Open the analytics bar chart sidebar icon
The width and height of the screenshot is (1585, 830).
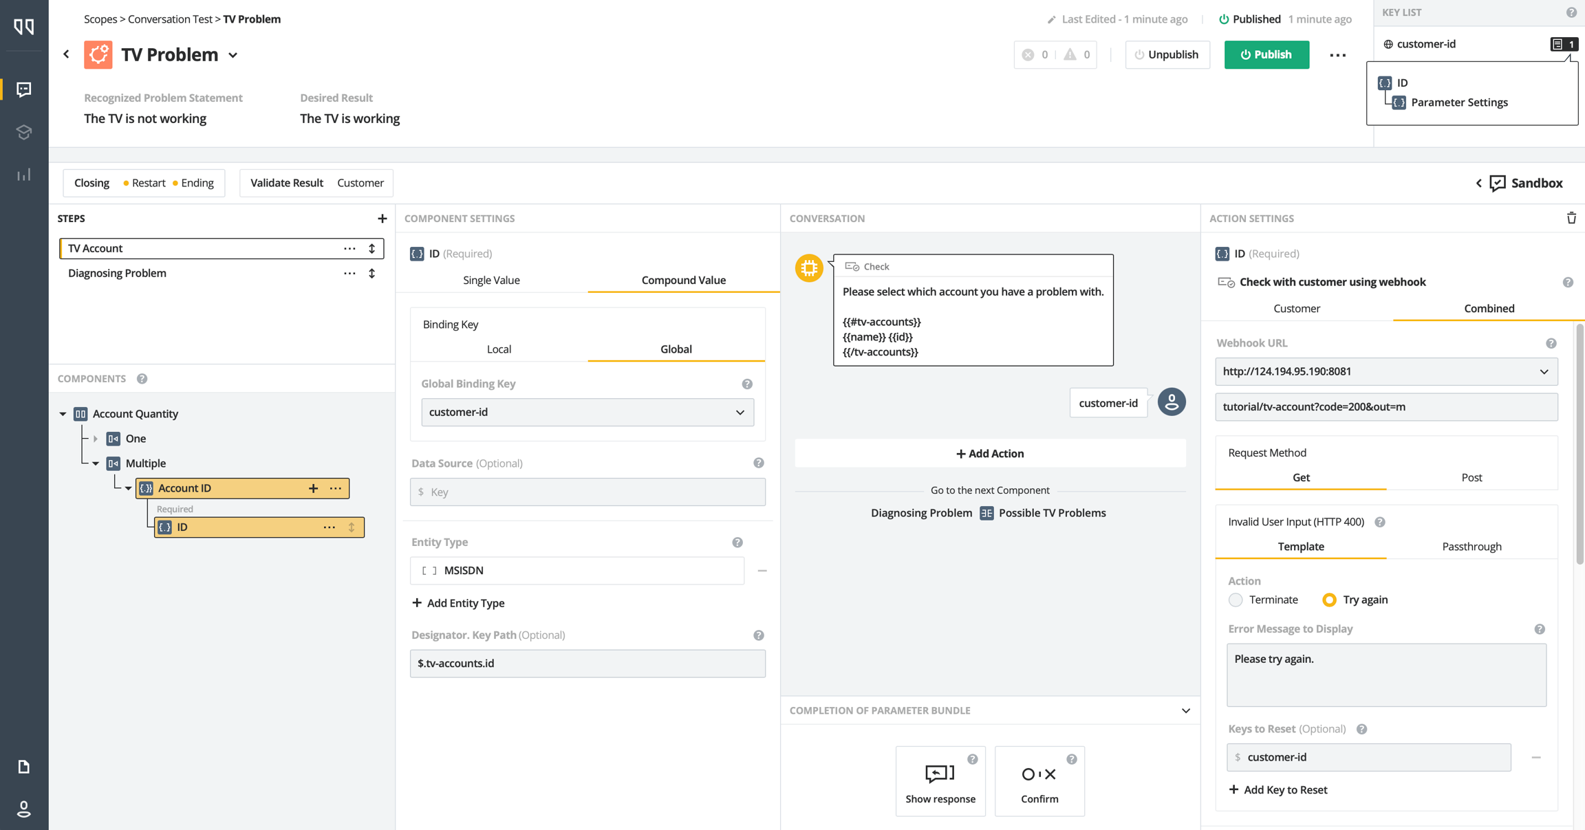[x=24, y=175]
